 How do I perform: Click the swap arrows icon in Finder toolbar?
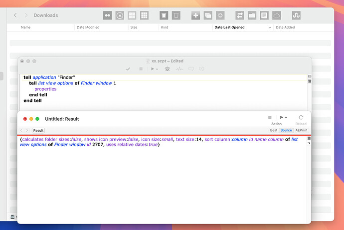pyautogui.click(x=240, y=15)
